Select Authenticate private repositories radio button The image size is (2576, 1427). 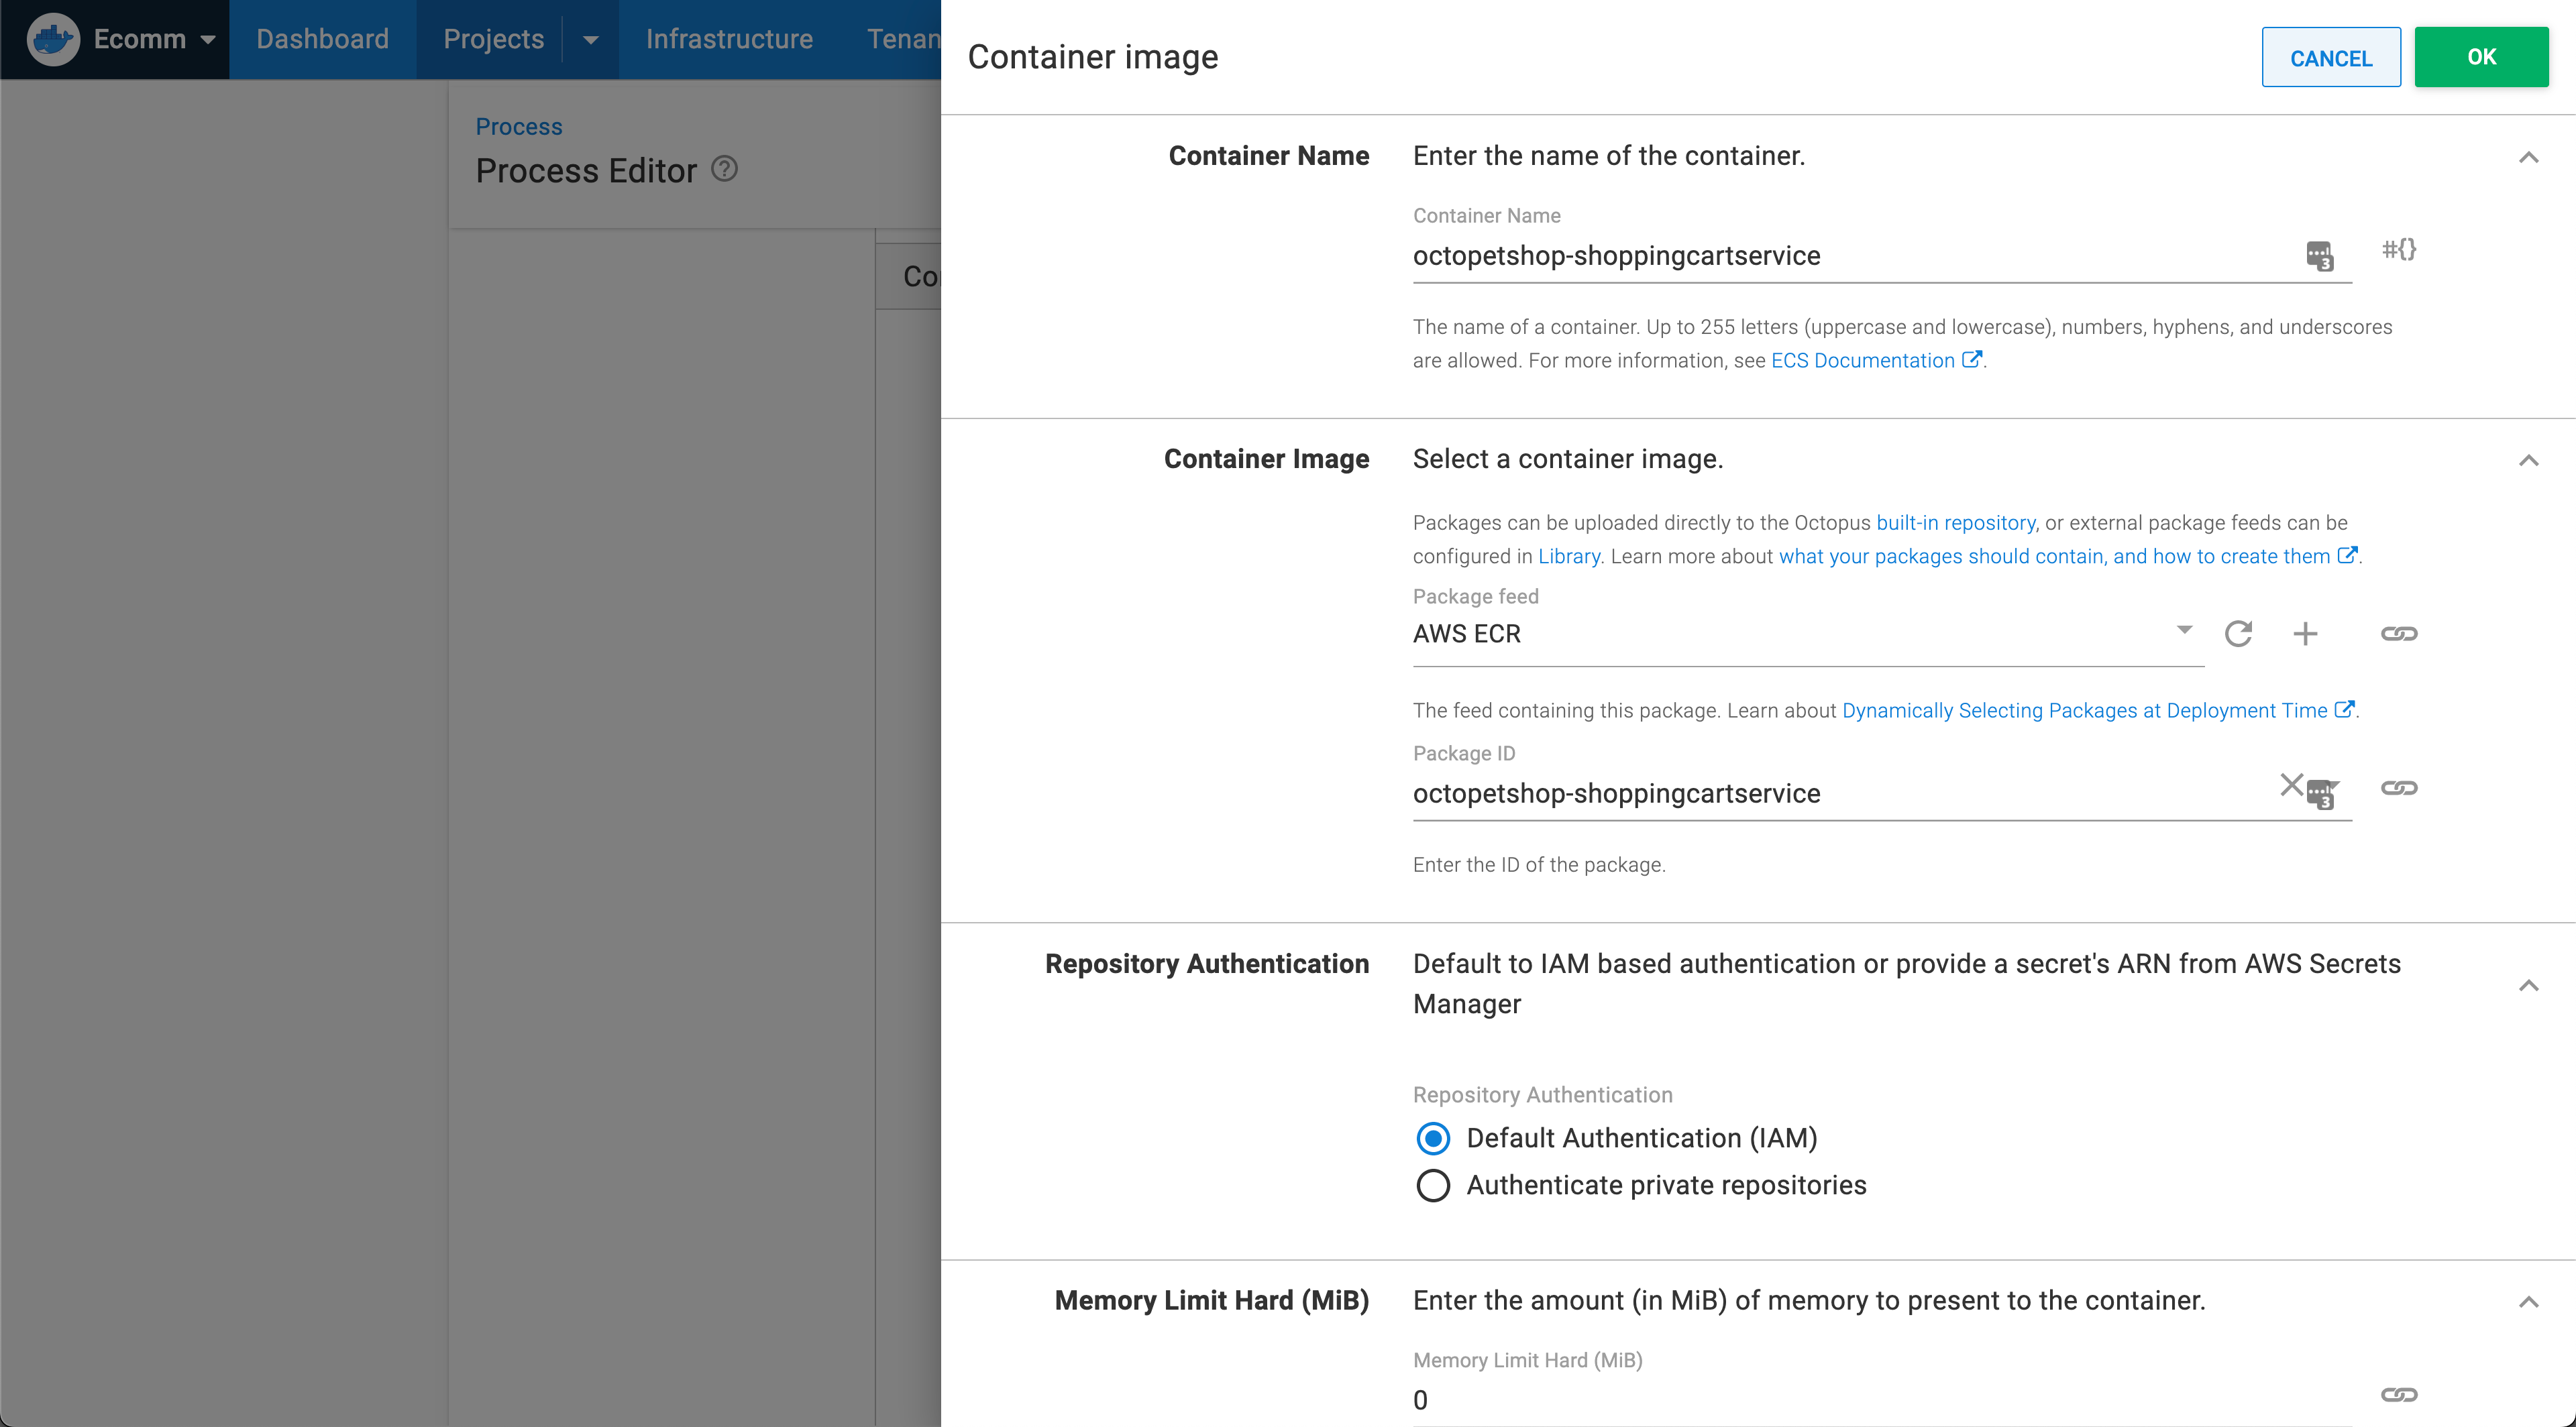coord(1434,1183)
